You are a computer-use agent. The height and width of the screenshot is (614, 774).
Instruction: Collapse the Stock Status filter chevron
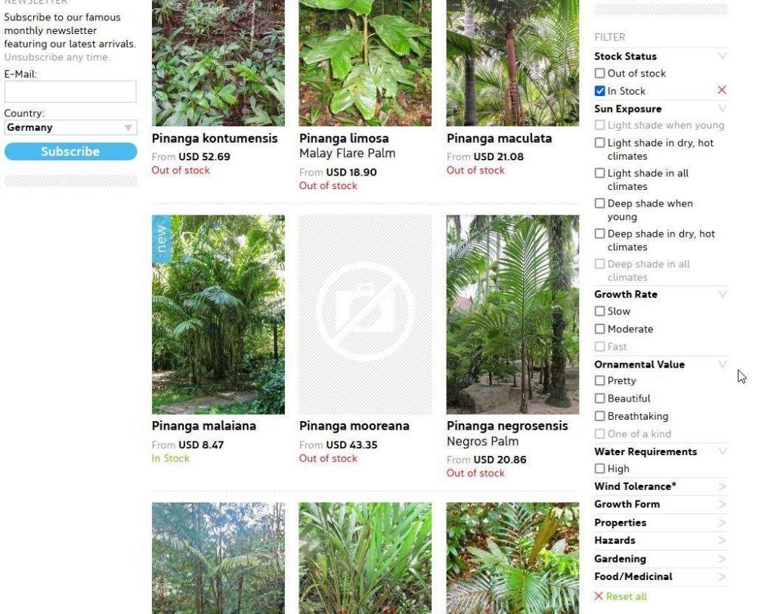(722, 56)
